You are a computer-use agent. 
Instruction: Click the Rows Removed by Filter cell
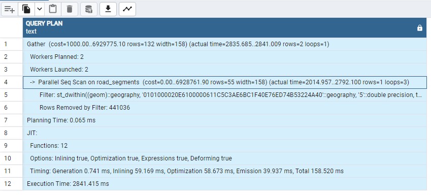(x=224, y=108)
